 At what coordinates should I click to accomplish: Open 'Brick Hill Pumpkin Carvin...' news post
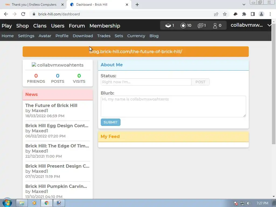pos(56,186)
